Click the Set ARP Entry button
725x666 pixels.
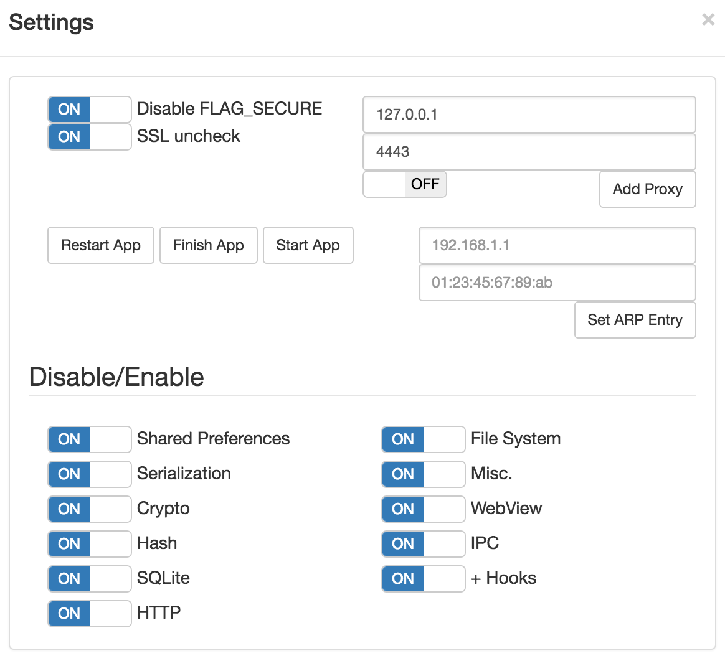click(635, 320)
